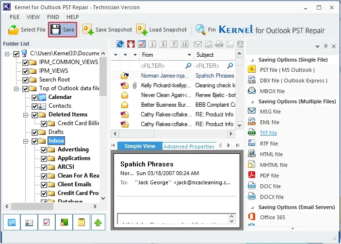Click the Save floppy disk icon
341x244 pixels.
(x=55, y=30)
